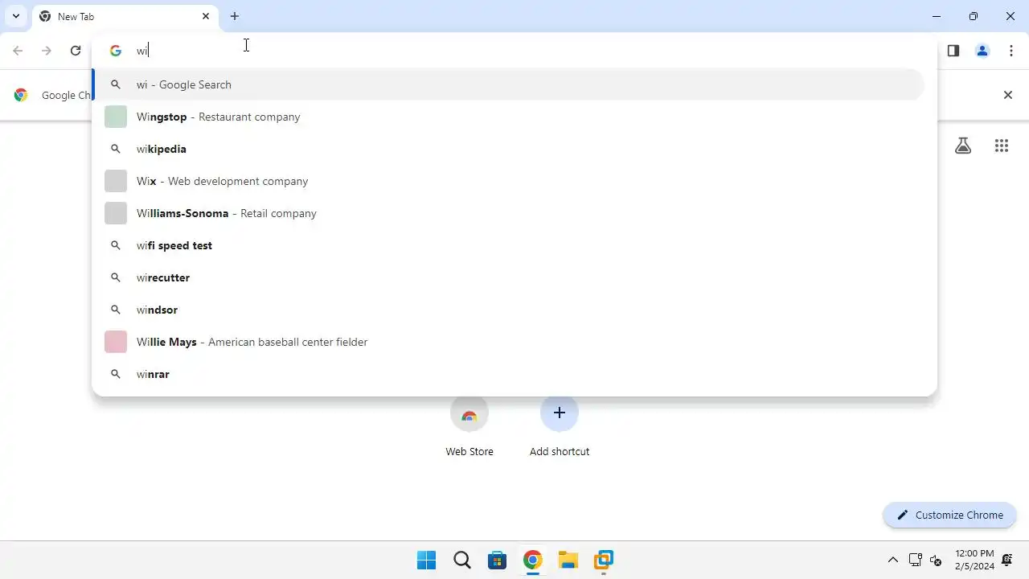Image resolution: width=1029 pixels, height=579 pixels.
Task: Go forward with the forward arrow
Action: pyautogui.click(x=47, y=51)
